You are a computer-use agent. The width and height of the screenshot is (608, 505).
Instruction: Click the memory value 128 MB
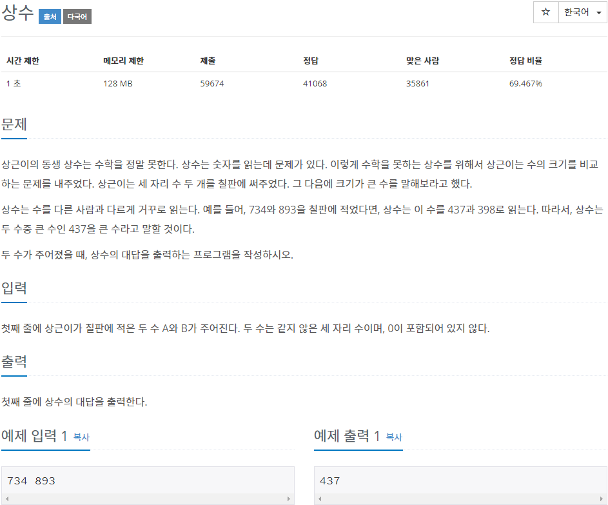[118, 83]
